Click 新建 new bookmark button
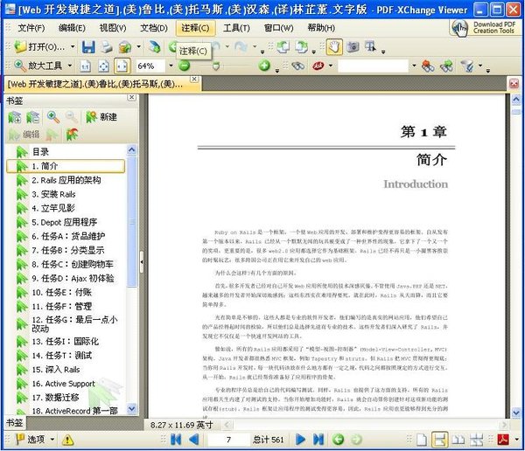Screen dimensions: 525x451 coord(101,117)
